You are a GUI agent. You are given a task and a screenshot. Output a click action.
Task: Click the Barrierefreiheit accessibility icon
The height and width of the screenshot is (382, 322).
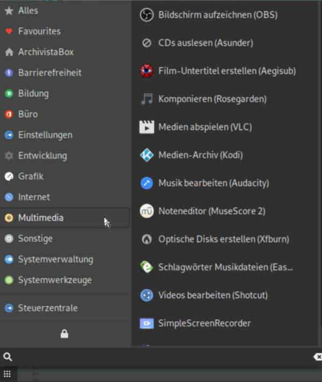[9, 72]
